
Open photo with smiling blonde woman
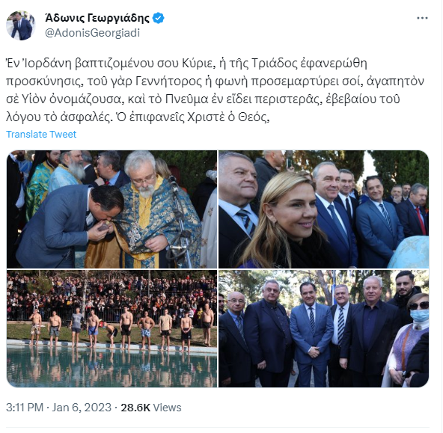[x=323, y=209]
